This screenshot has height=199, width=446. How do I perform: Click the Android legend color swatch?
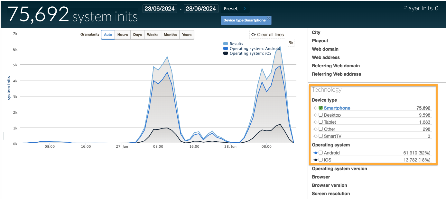pyautogui.click(x=226, y=49)
